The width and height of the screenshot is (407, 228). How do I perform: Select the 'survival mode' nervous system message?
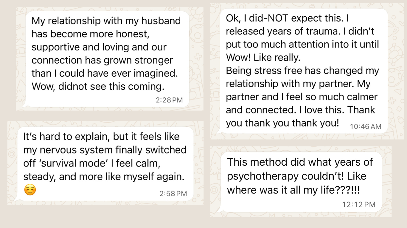(x=104, y=164)
